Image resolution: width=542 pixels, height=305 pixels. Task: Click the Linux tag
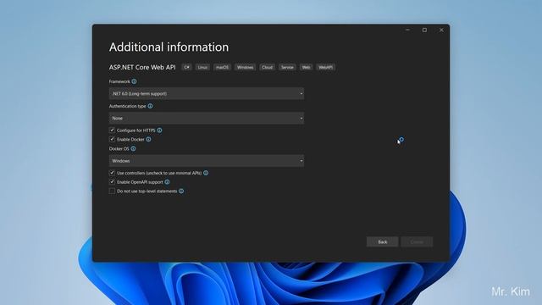coord(202,67)
